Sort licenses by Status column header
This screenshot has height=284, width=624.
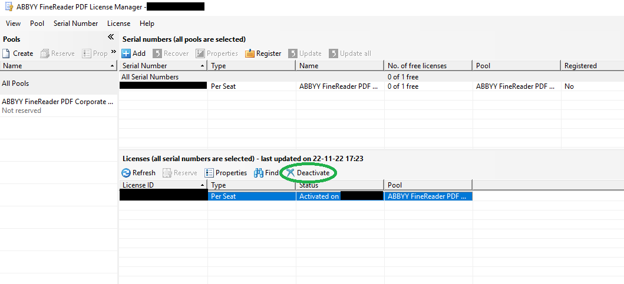(340, 185)
